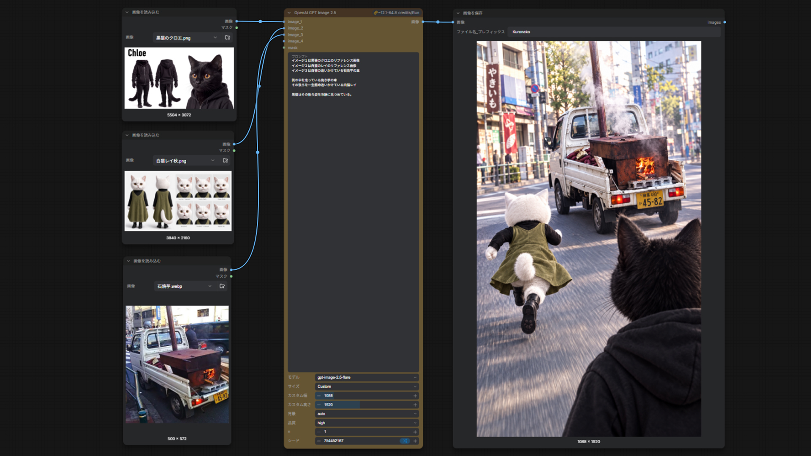Click OpenAI node image output port

pos(422,22)
